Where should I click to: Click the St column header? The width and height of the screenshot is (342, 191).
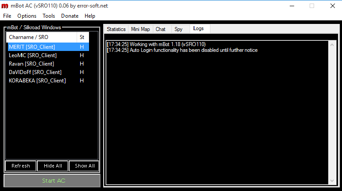83,37
